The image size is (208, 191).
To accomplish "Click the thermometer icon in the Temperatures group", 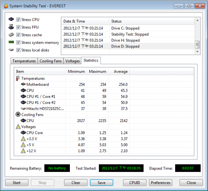I will tap(18, 78).
